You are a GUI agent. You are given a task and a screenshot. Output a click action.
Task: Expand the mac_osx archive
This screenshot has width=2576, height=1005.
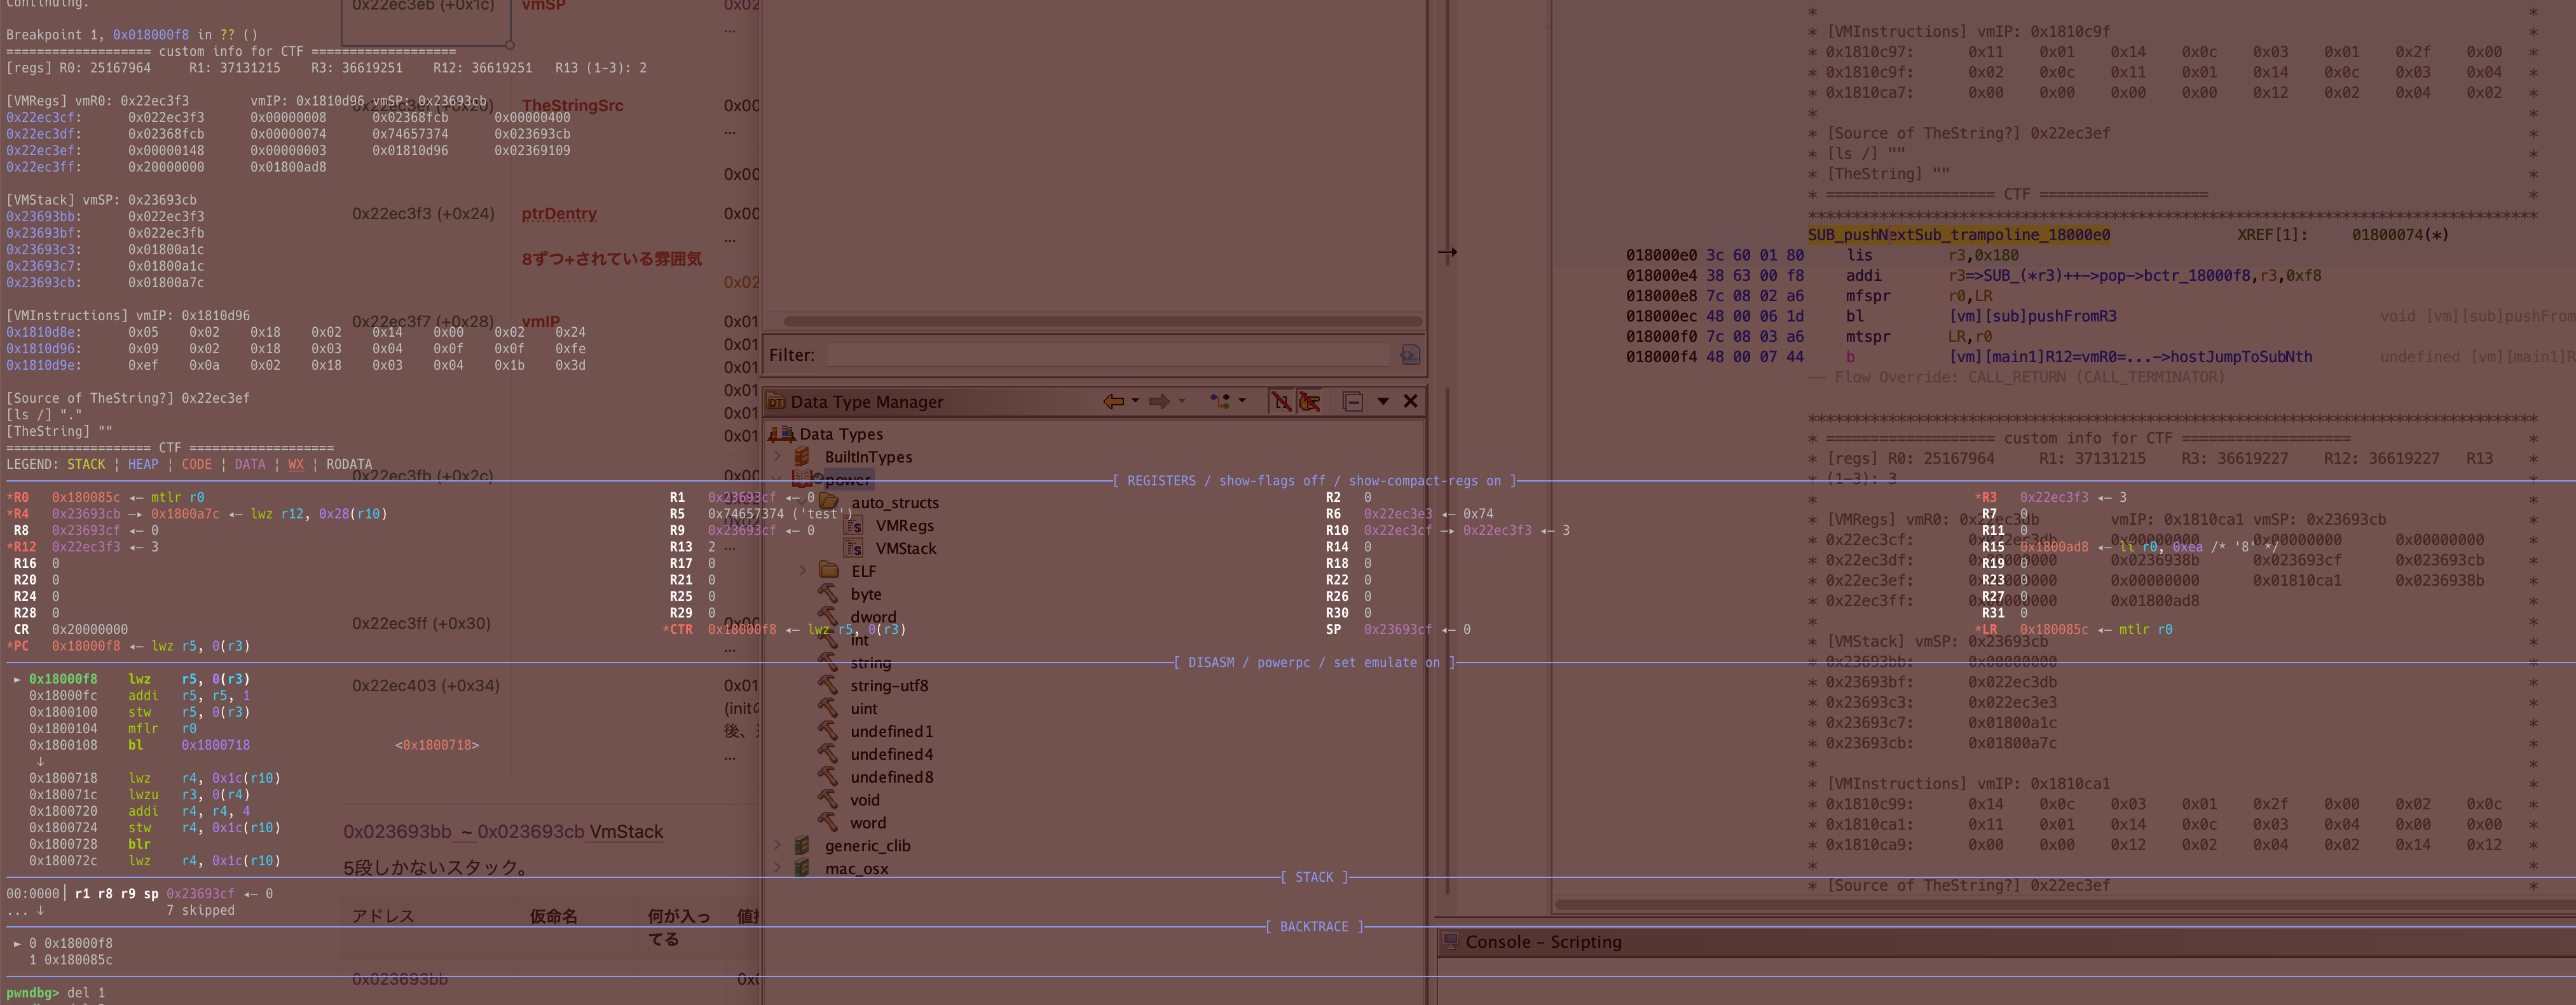(777, 868)
